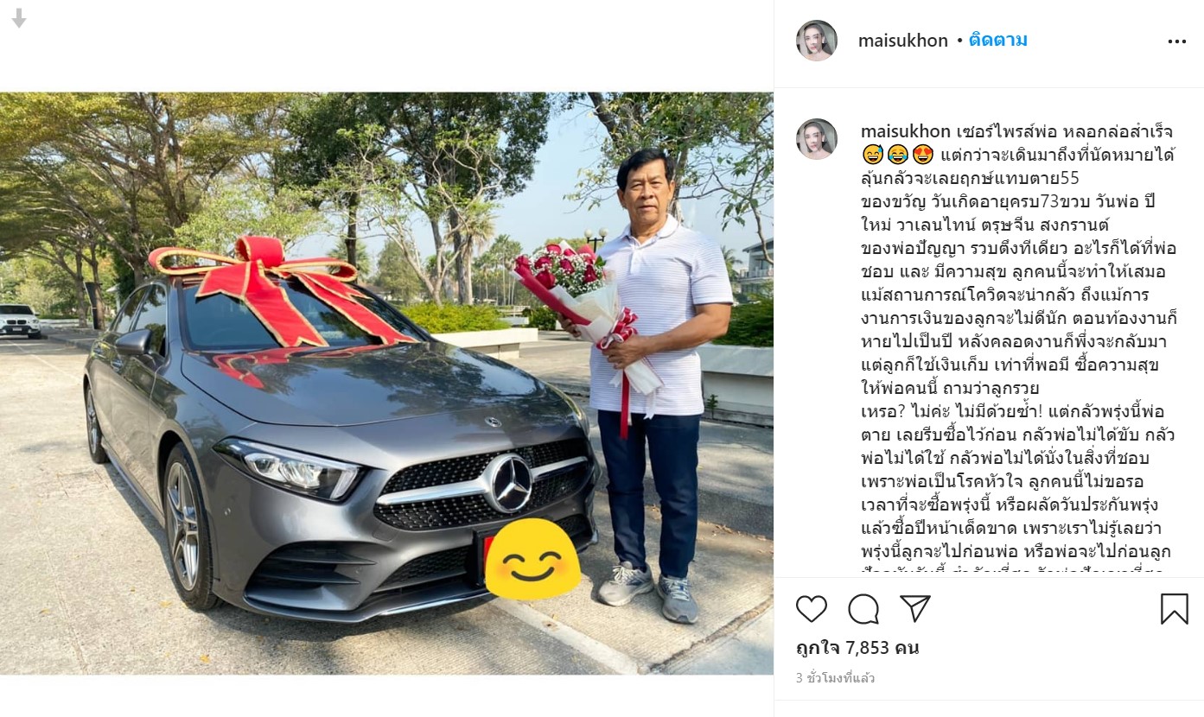1204x717 pixels.
Task: Open the post timestamp 3 ชั่วโมงที่แล้ว
Action: tap(835, 678)
